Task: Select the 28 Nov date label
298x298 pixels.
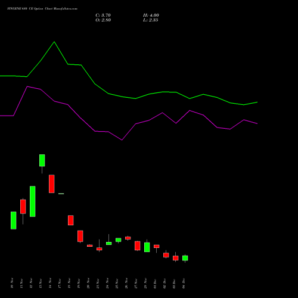Action: click(145, 283)
